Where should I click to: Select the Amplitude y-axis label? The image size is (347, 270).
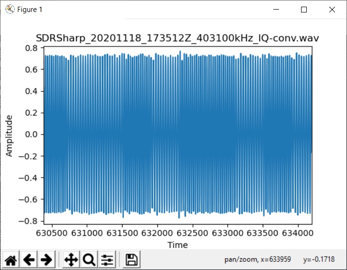tap(9, 135)
